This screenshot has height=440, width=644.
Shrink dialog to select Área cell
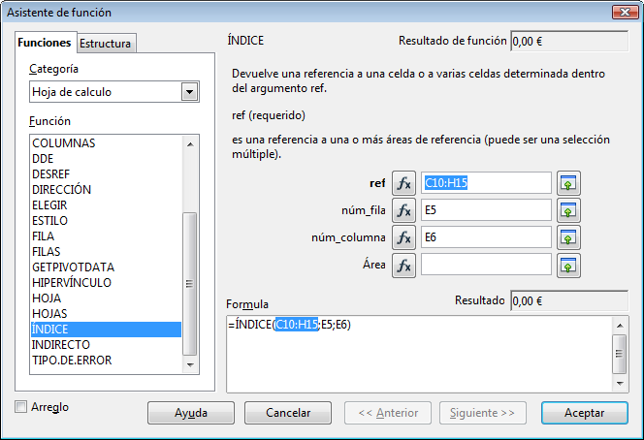coord(568,266)
